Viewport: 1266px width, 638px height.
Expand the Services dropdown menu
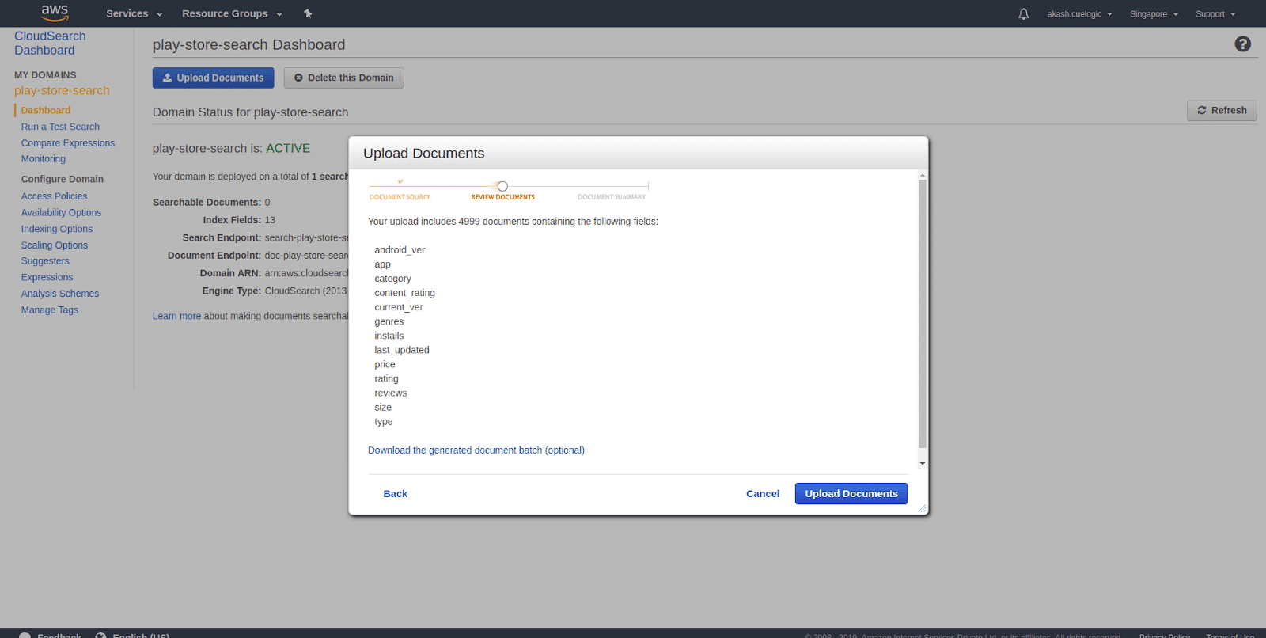[134, 14]
